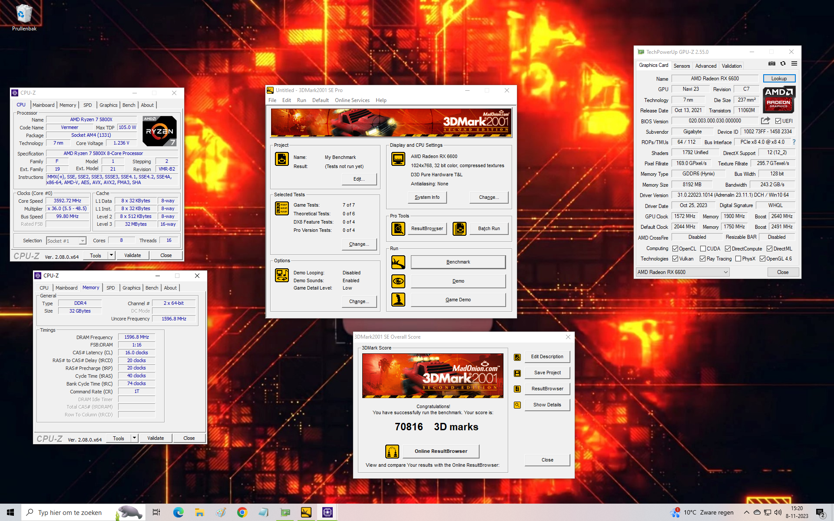This screenshot has width=834, height=521.
Task: Click the taskbar clock showing 15:20
Action: [797, 512]
